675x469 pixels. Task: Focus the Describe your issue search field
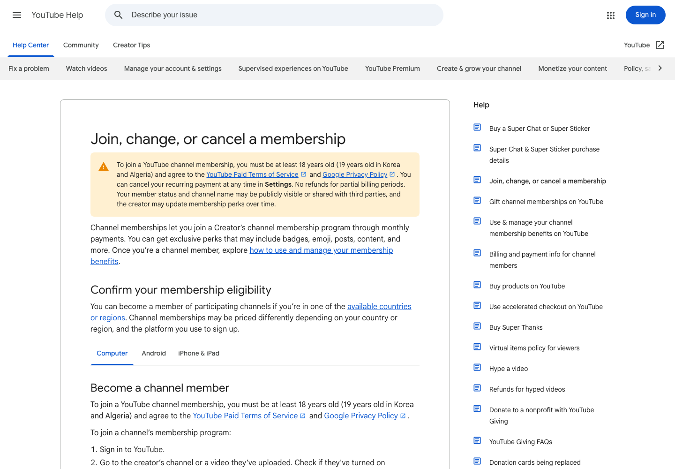coord(274,15)
